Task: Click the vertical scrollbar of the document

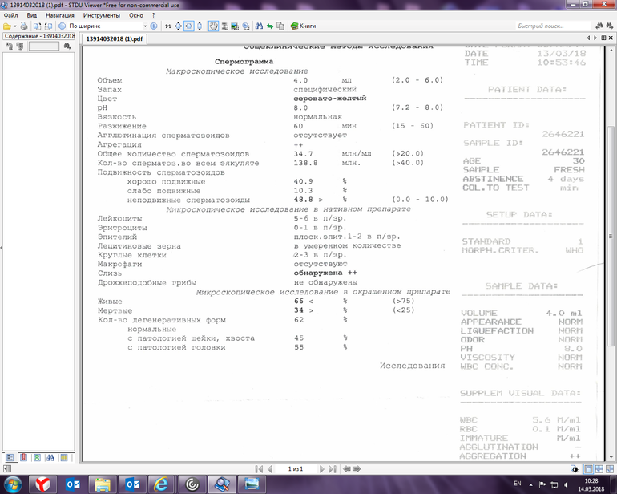Action: click(611, 241)
